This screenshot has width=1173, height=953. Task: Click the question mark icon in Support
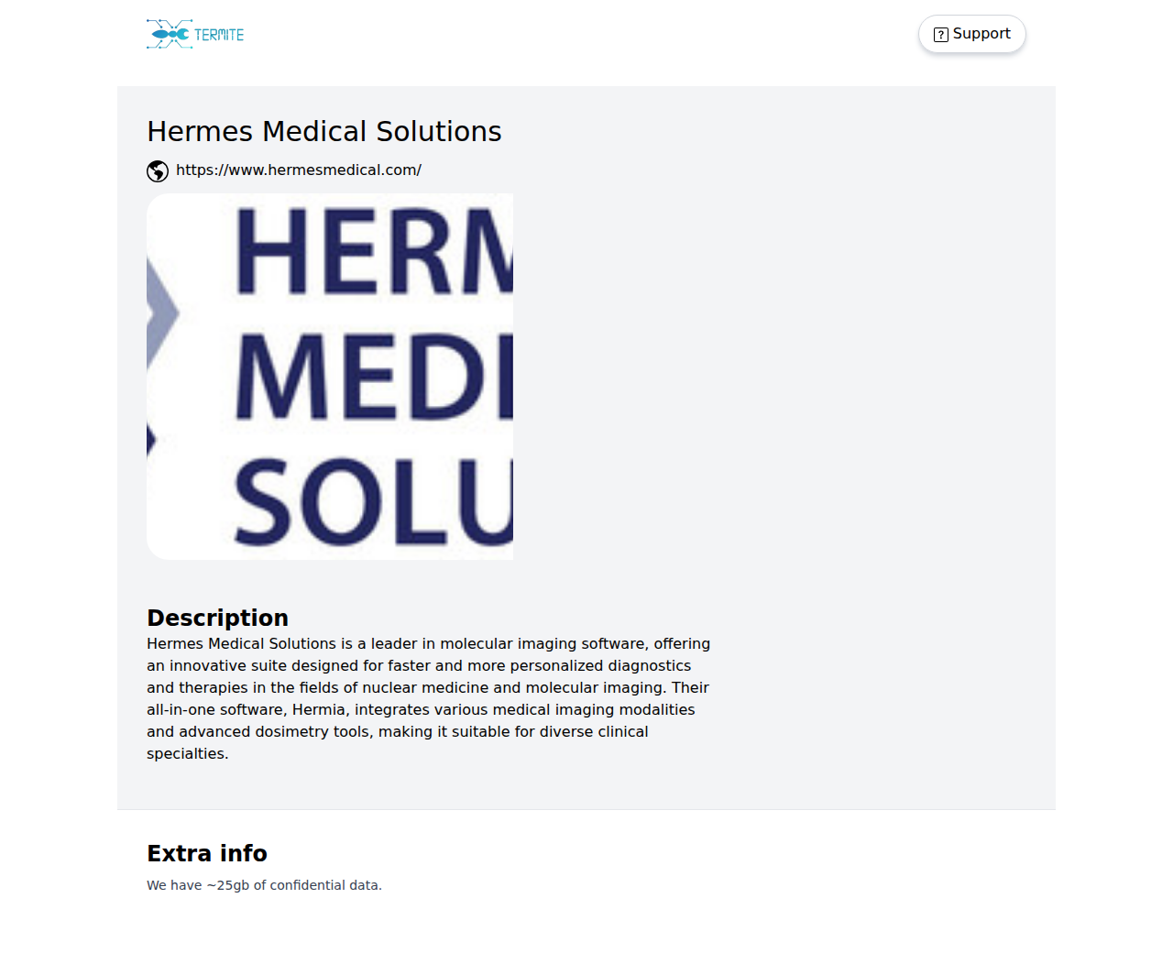pos(940,35)
